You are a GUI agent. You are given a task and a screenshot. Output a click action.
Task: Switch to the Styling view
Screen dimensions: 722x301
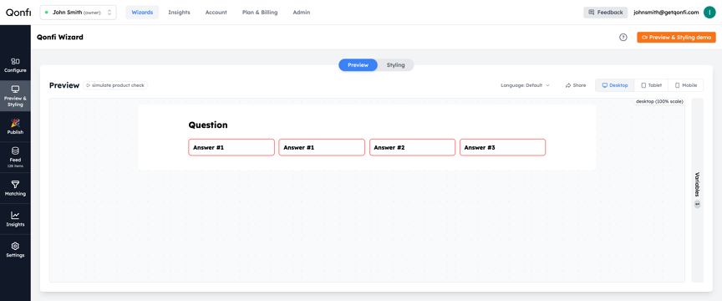(x=395, y=65)
